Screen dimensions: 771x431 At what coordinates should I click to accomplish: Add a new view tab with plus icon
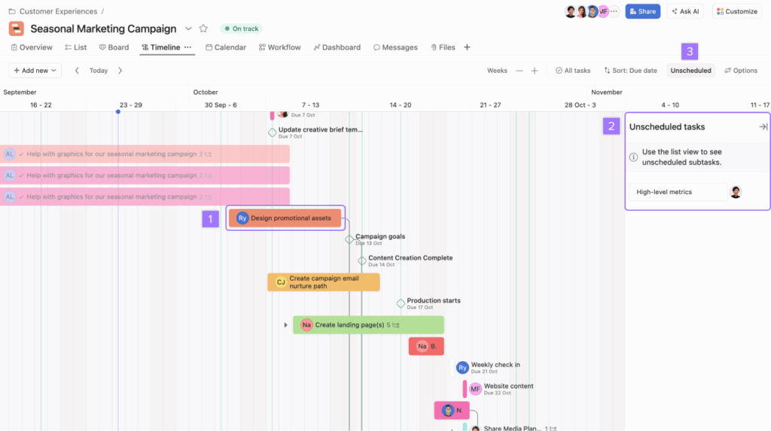tap(467, 47)
